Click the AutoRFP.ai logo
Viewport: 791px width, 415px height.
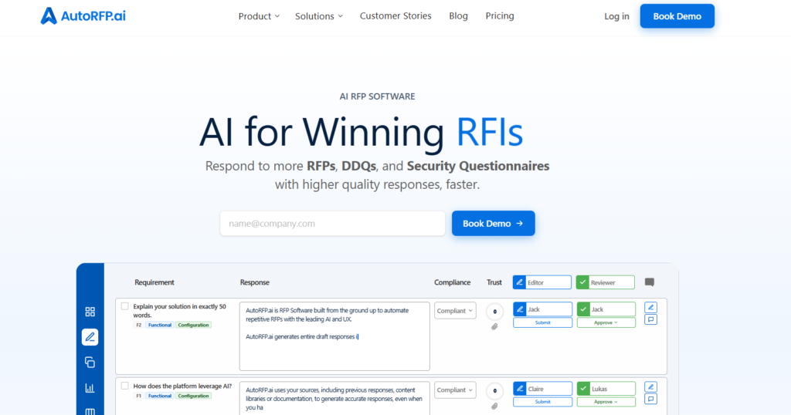83,16
